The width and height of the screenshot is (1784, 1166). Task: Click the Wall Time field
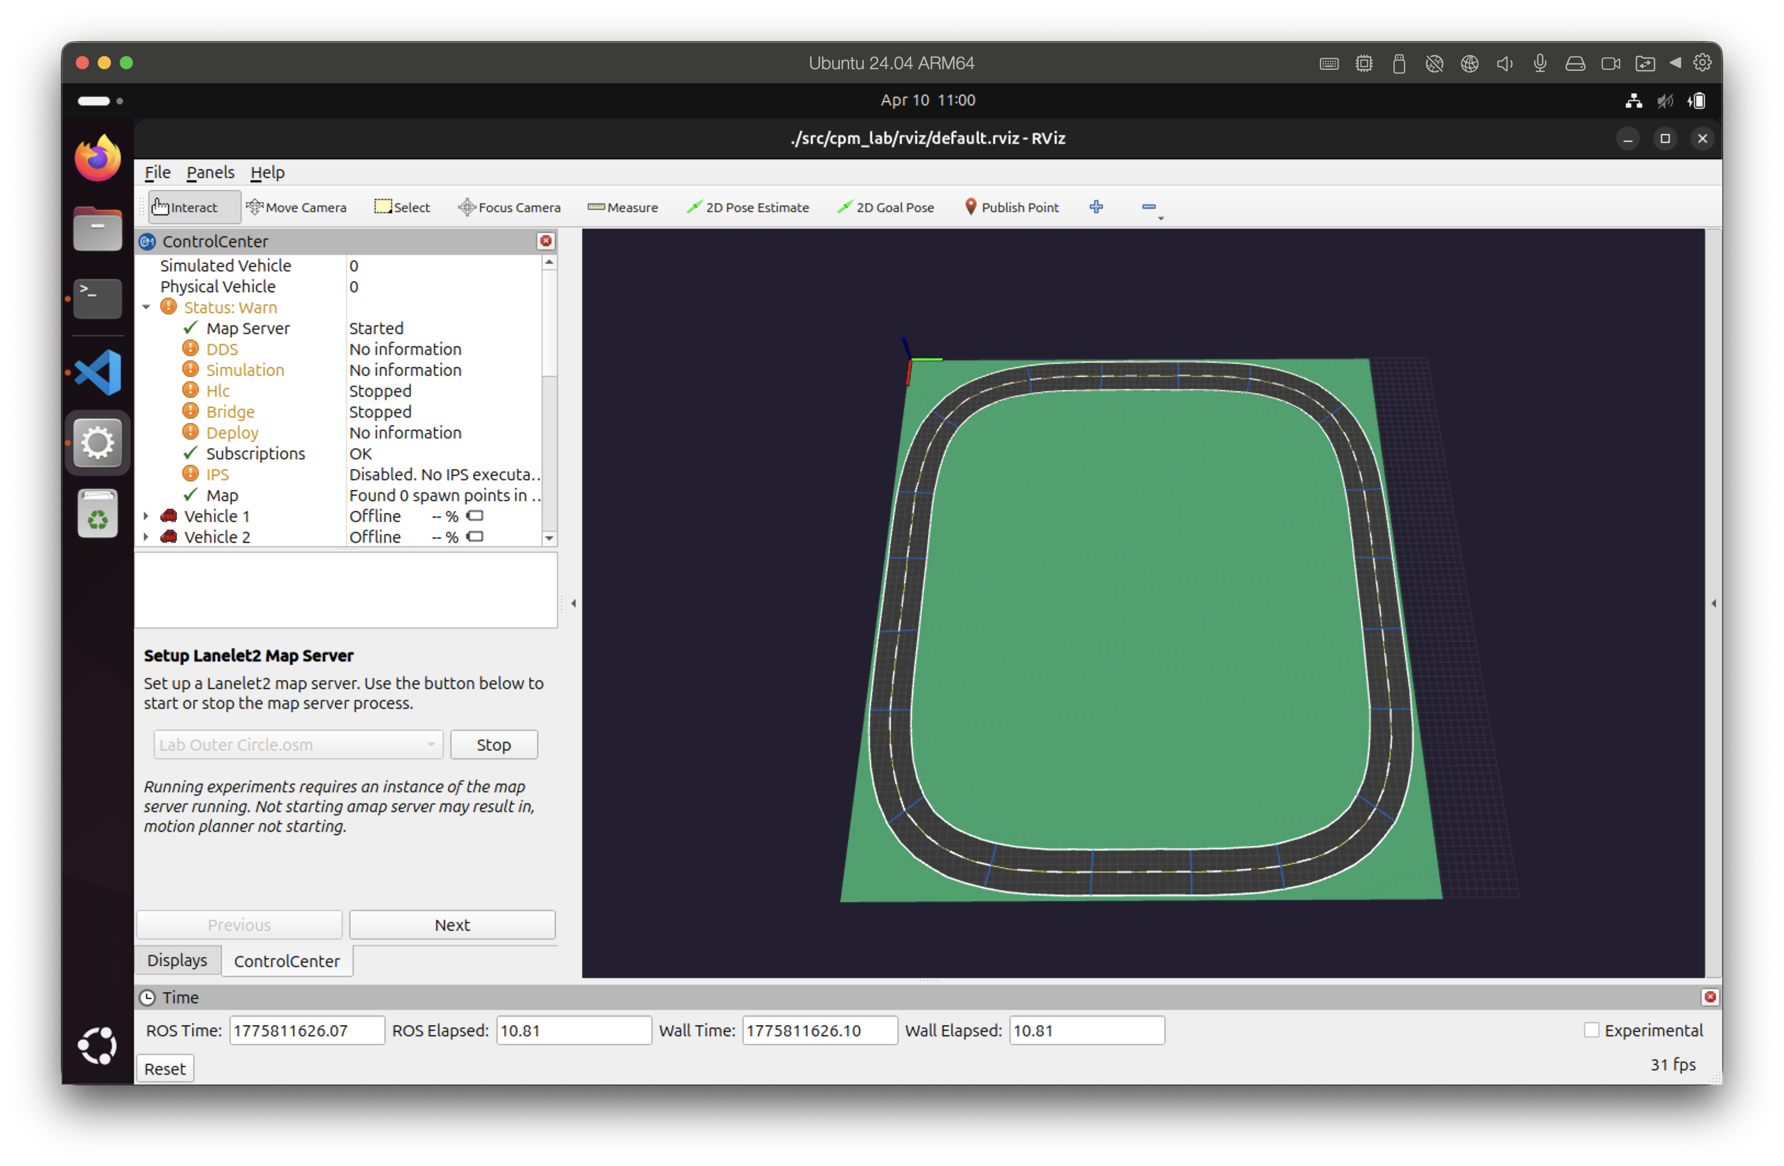[x=820, y=1030]
